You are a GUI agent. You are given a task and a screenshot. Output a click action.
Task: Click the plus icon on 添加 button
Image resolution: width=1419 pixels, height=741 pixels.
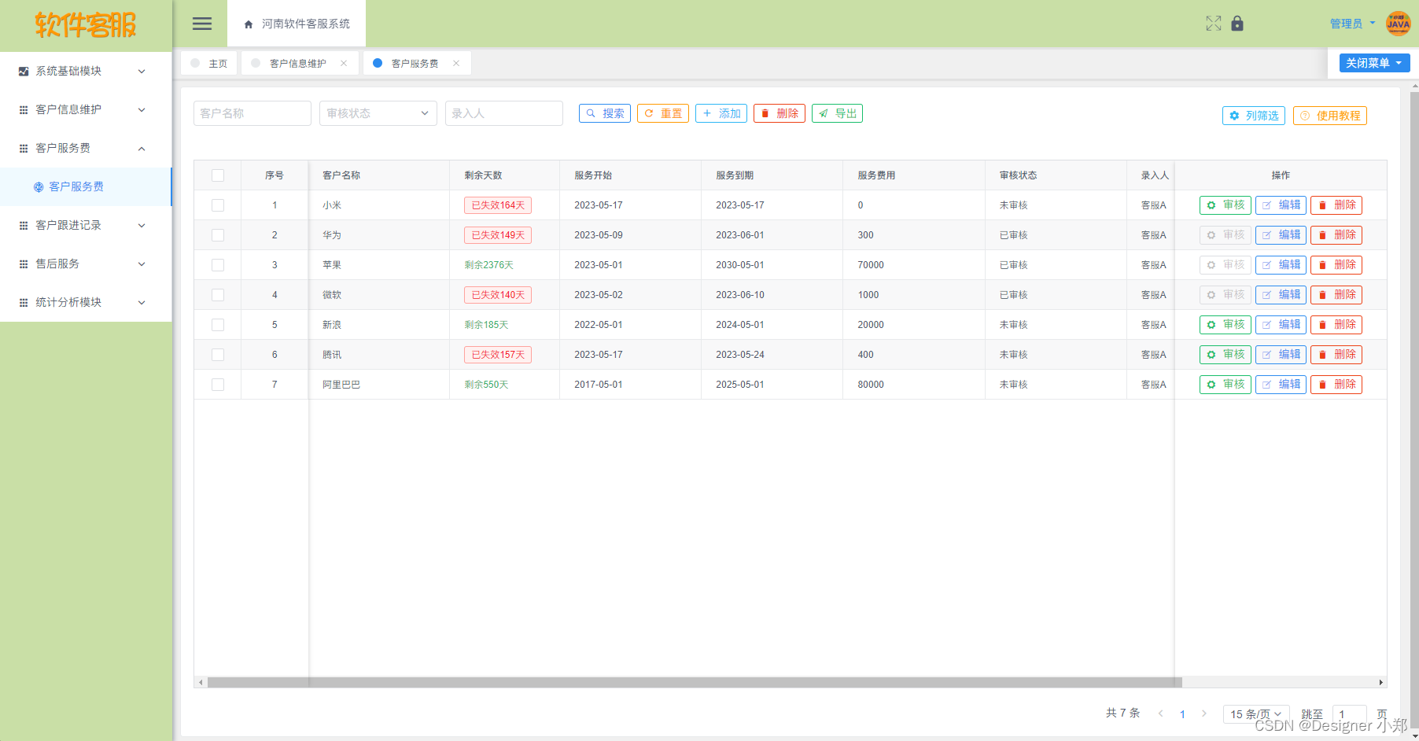click(x=707, y=113)
